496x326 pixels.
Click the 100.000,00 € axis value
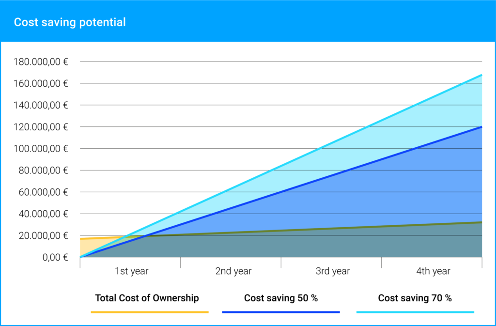[41, 149]
